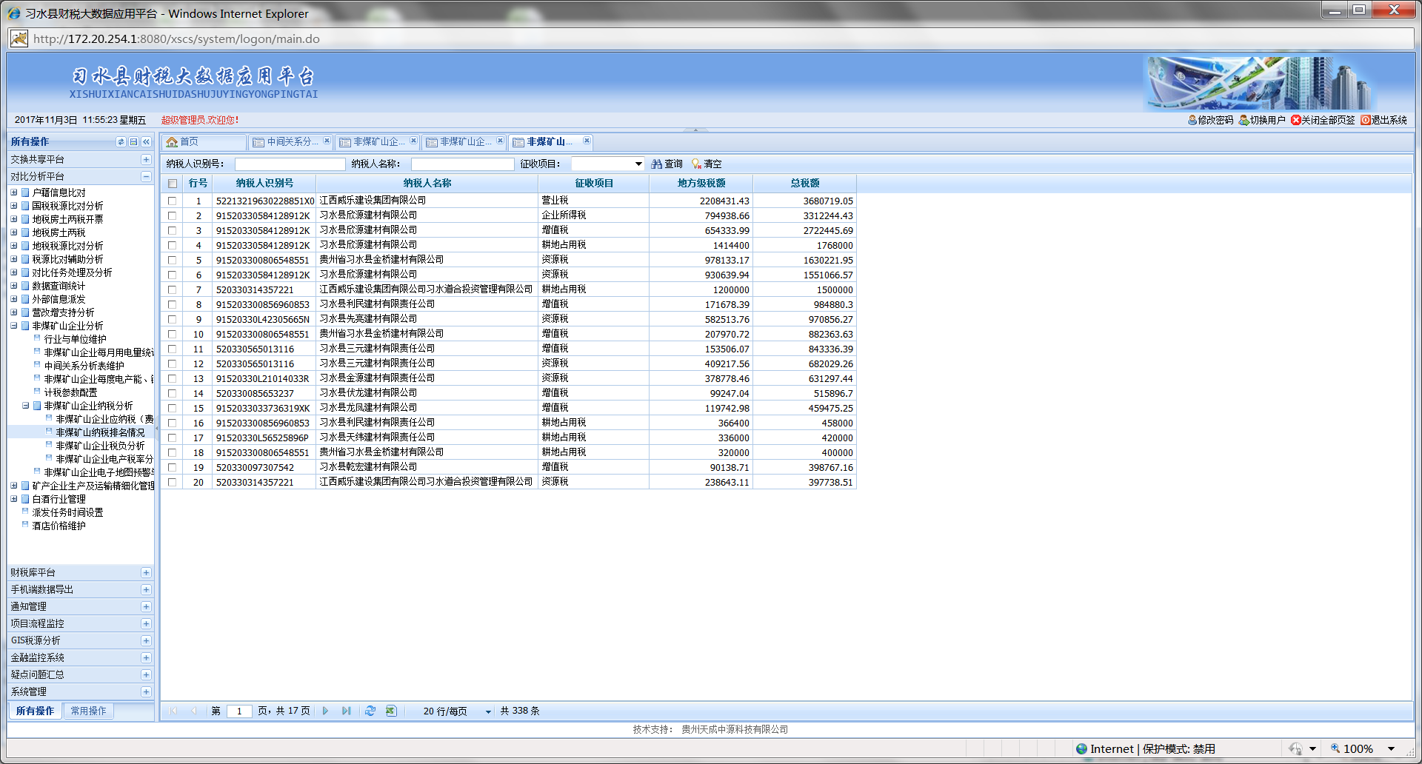
Task: Select the checkbox for row 5
Action: click(173, 260)
